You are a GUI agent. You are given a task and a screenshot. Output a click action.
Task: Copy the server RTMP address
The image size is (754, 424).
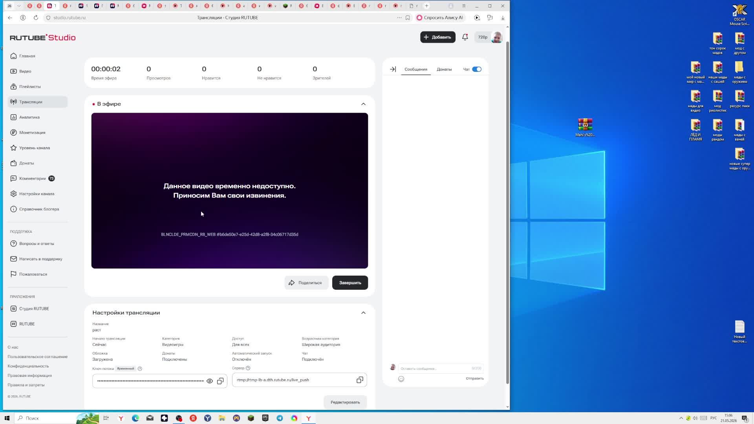[x=360, y=380]
